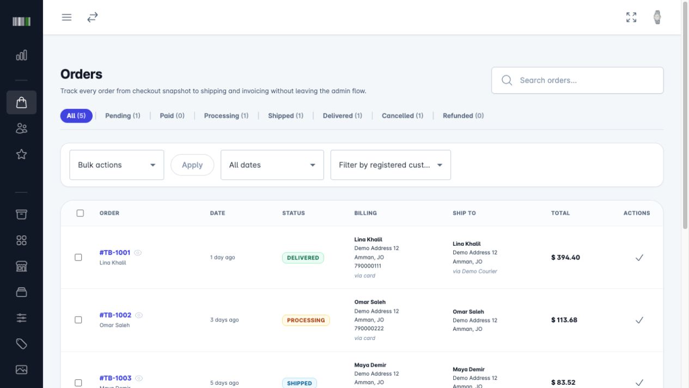The image size is (689, 388).
Task: Select the checkbox for order #TB-1003
Action: pos(78,383)
